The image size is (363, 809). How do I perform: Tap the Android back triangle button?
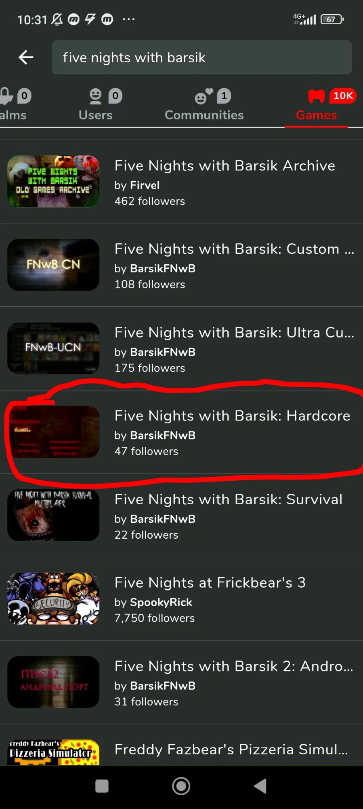pos(260,786)
